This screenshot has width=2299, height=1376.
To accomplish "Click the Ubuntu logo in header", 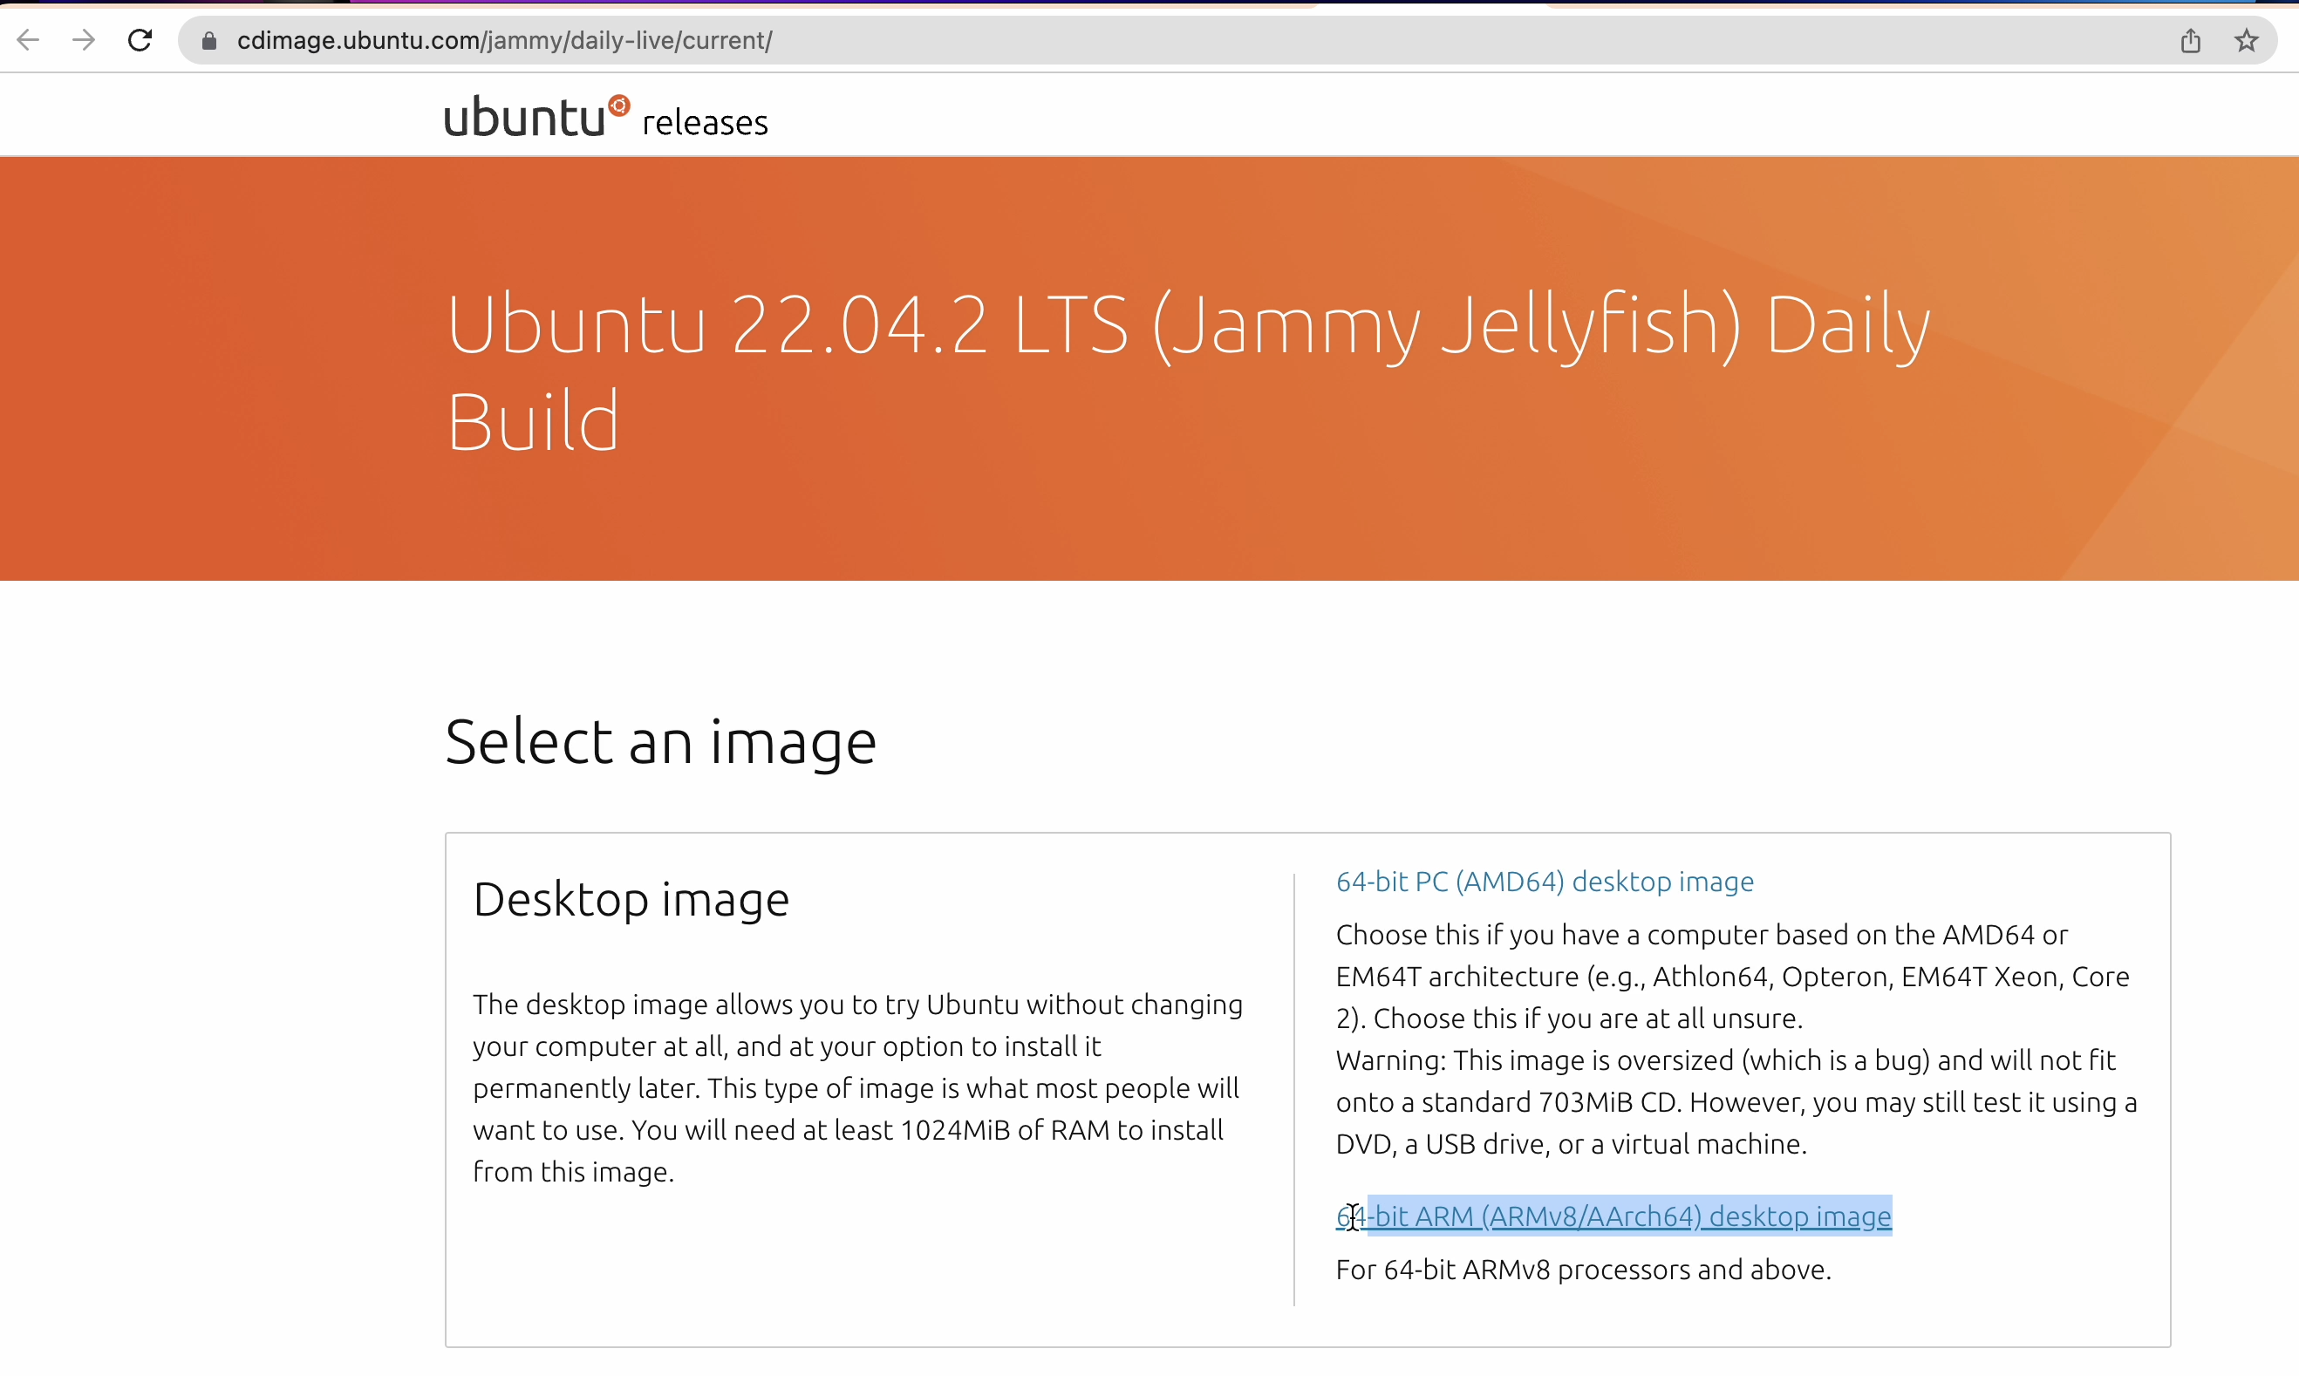I will click(x=537, y=117).
